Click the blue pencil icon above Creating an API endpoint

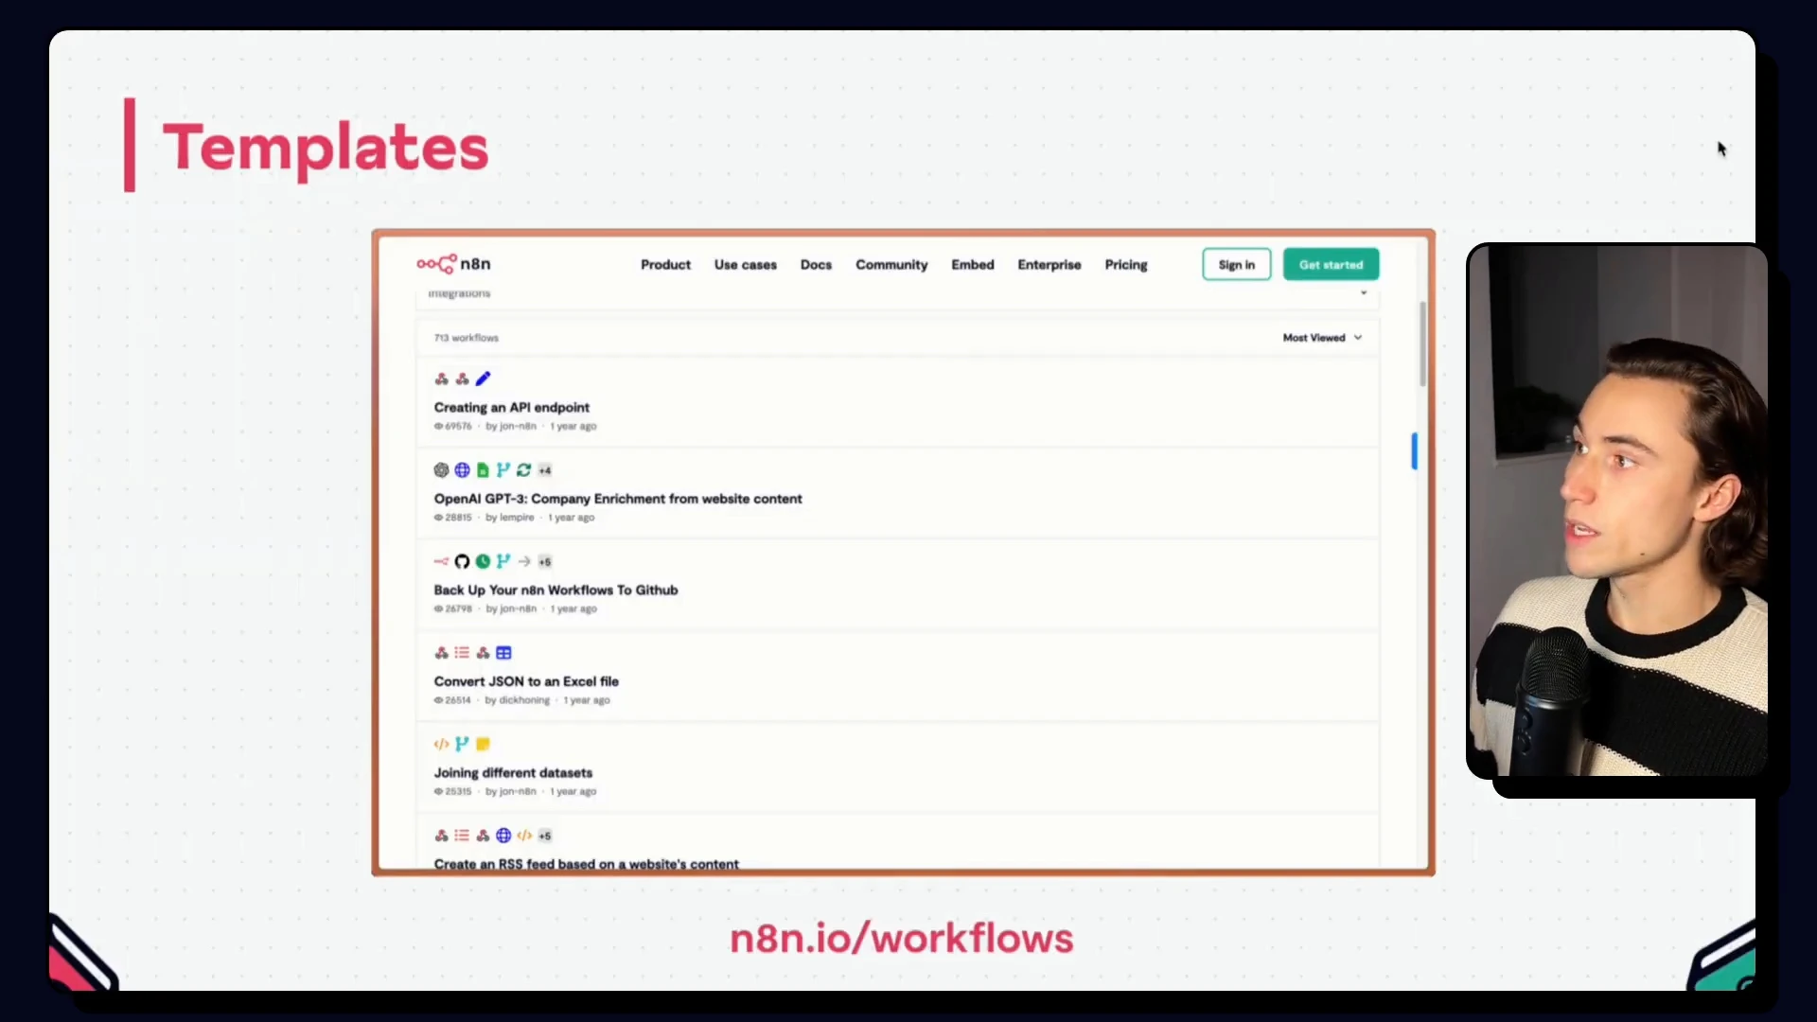point(483,379)
